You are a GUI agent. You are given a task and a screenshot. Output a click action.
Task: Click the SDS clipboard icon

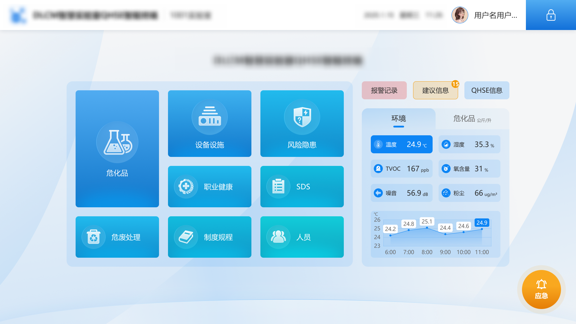click(278, 187)
